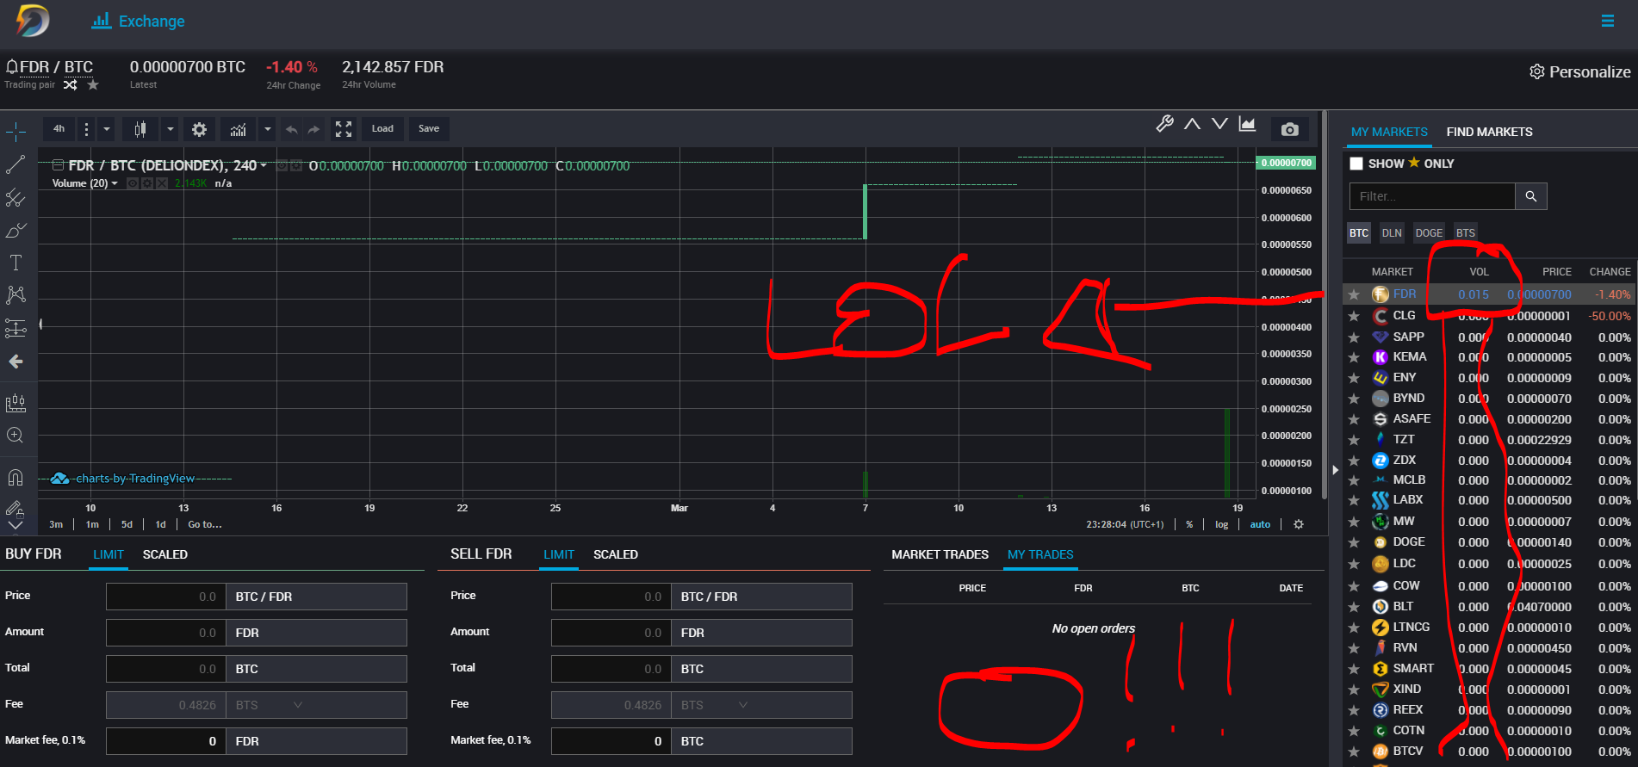This screenshot has height=767, width=1638.
Task: Select the pattern drawing tool
Action: (16, 295)
